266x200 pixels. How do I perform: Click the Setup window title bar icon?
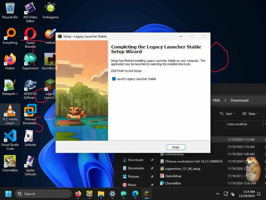point(60,36)
